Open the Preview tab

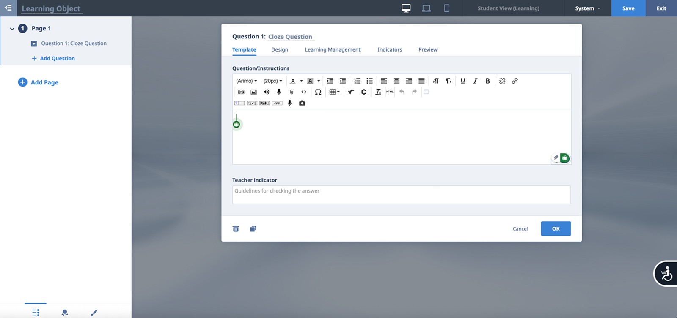click(428, 49)
